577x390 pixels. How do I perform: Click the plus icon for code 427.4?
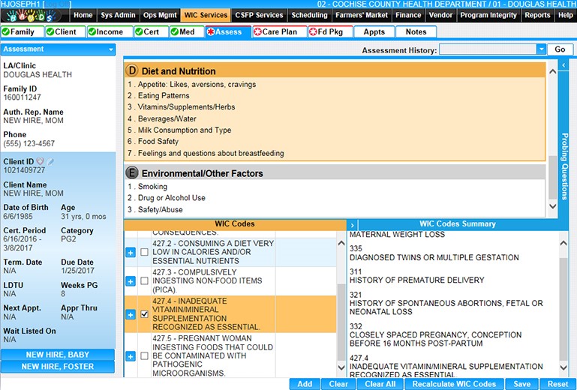(131, 314)
